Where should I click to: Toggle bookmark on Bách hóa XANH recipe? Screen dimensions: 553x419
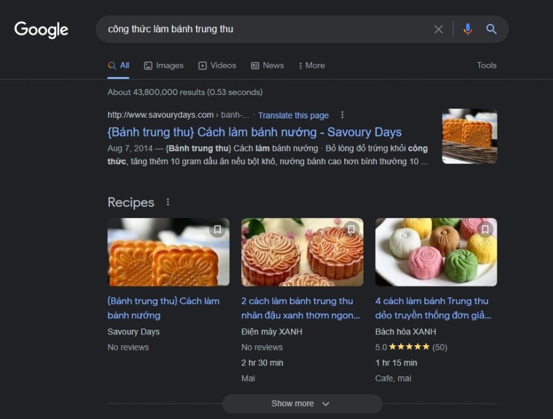485,230
